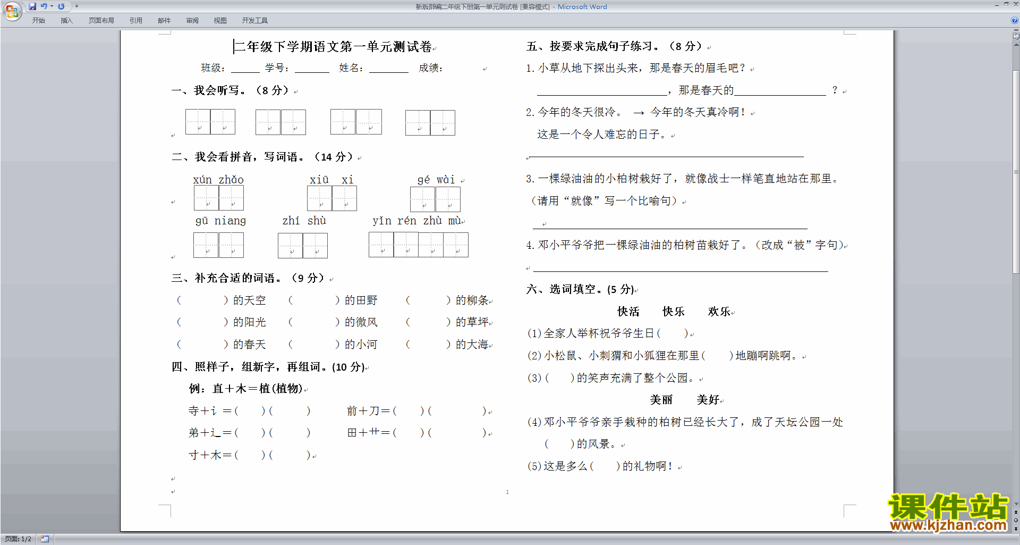Save the document with the floppy icon

click(x=32, y=6)
